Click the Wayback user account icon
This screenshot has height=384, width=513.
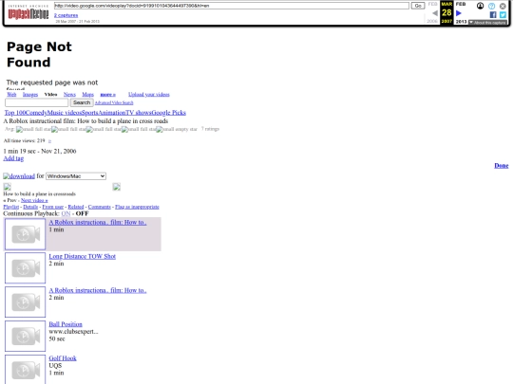click(x=480, y=6)
